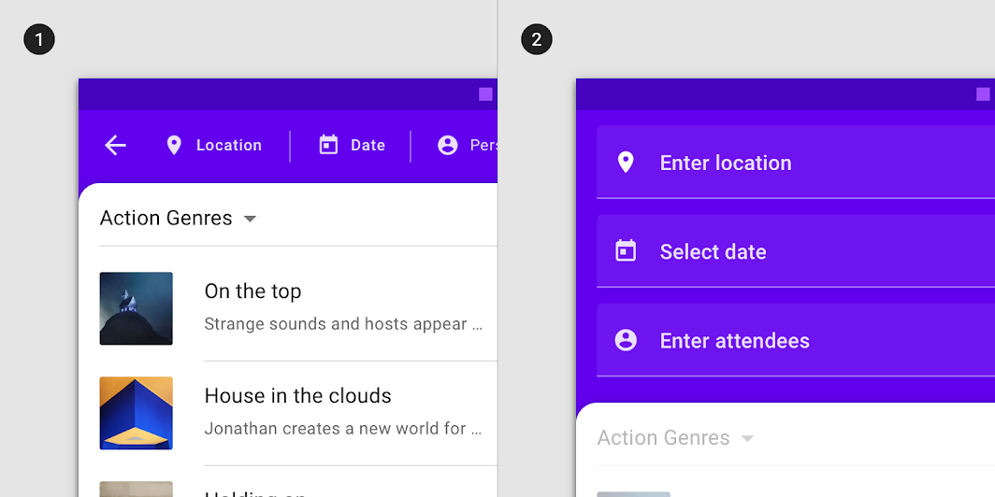
Task: Click the calendar icon in Select date field
Action: [x=626, y=251]
